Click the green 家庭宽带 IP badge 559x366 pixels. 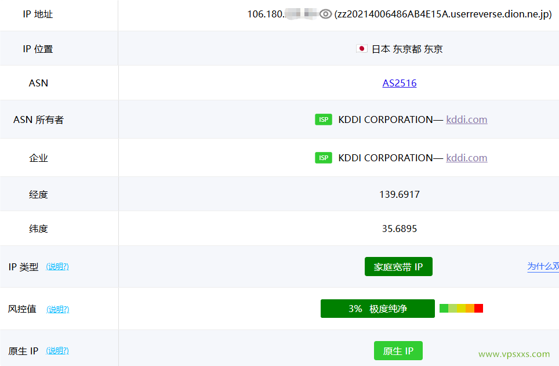(398, 266)
